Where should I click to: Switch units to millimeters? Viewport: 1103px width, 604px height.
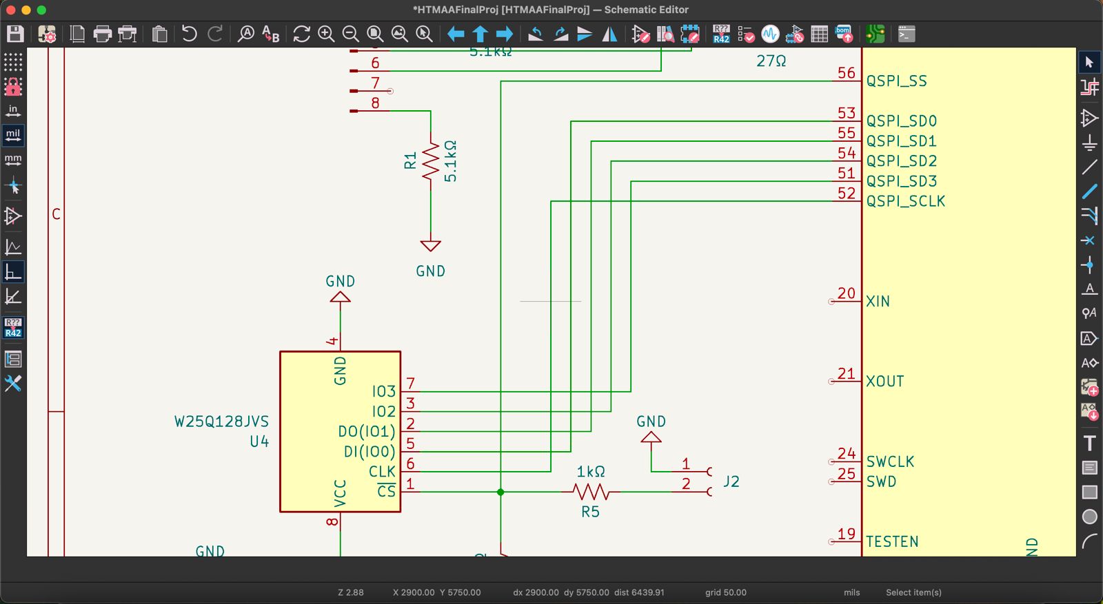point(13,160)
